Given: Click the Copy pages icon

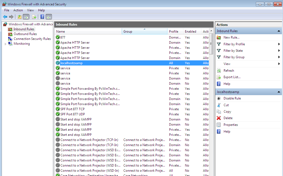Looking at the screenshot, I should pos(219,112).
